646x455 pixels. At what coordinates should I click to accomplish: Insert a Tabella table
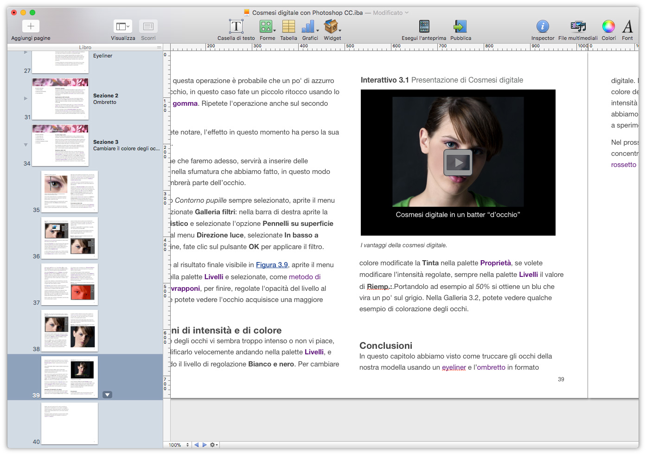pos(288,26)
